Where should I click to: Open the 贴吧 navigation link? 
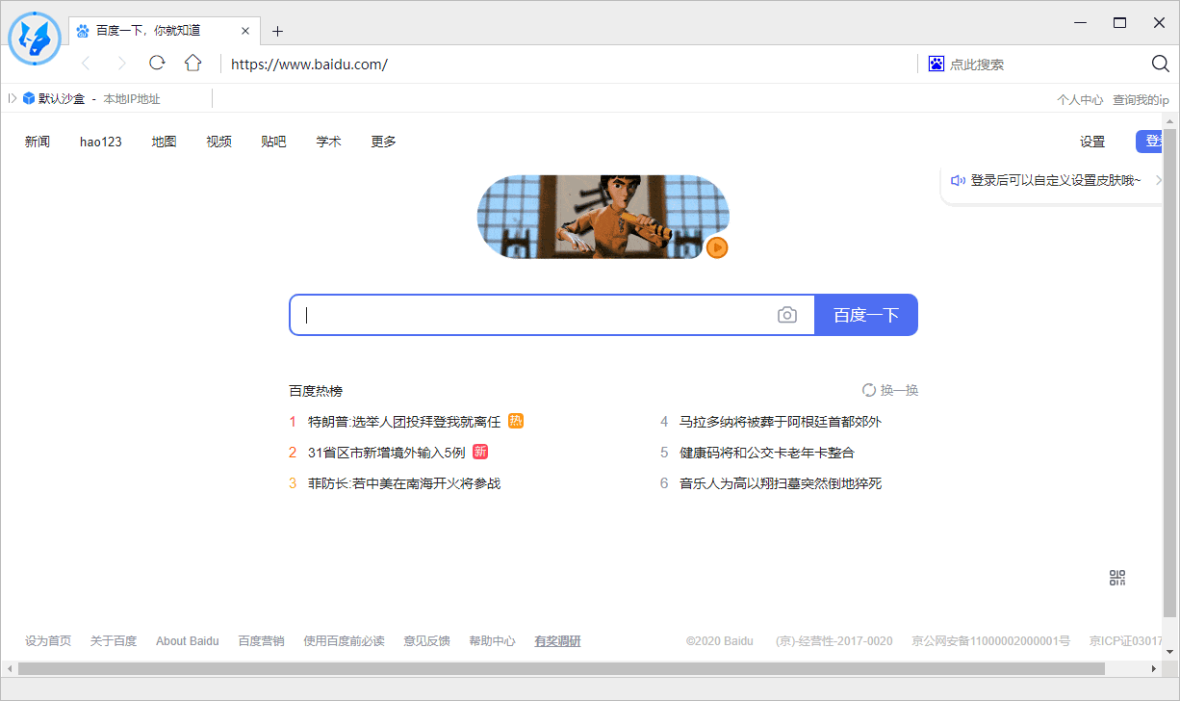(x=273, y=142)
